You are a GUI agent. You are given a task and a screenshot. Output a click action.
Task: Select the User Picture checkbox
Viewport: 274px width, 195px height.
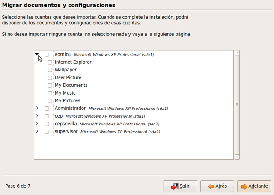click(50, 78)
